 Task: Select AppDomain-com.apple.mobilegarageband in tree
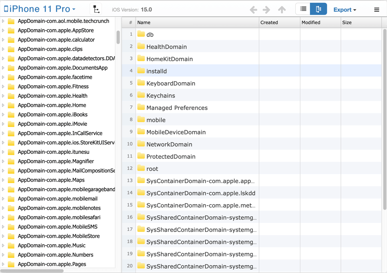(x=66, y=190)
